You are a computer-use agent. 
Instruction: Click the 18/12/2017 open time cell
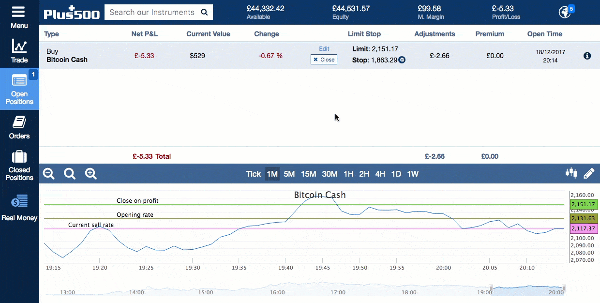point(550,56)
